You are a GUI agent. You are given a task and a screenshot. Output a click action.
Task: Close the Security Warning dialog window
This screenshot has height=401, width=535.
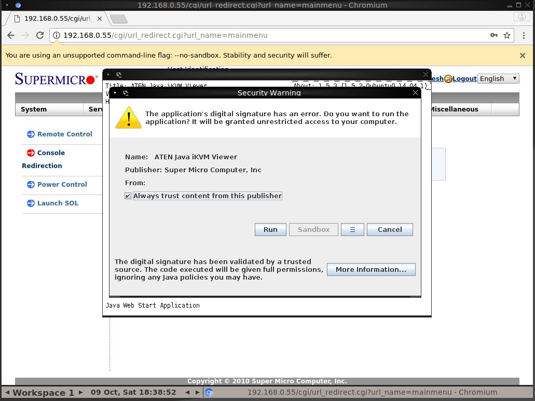tap(415, 93)
